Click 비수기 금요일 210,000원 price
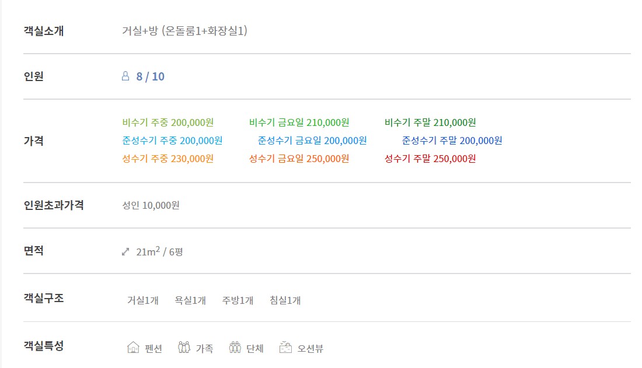 pos(299,122)
